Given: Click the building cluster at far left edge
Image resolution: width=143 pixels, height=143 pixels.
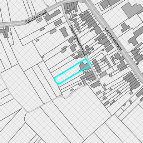Looking at the screenshot, I should pos(5,32).
